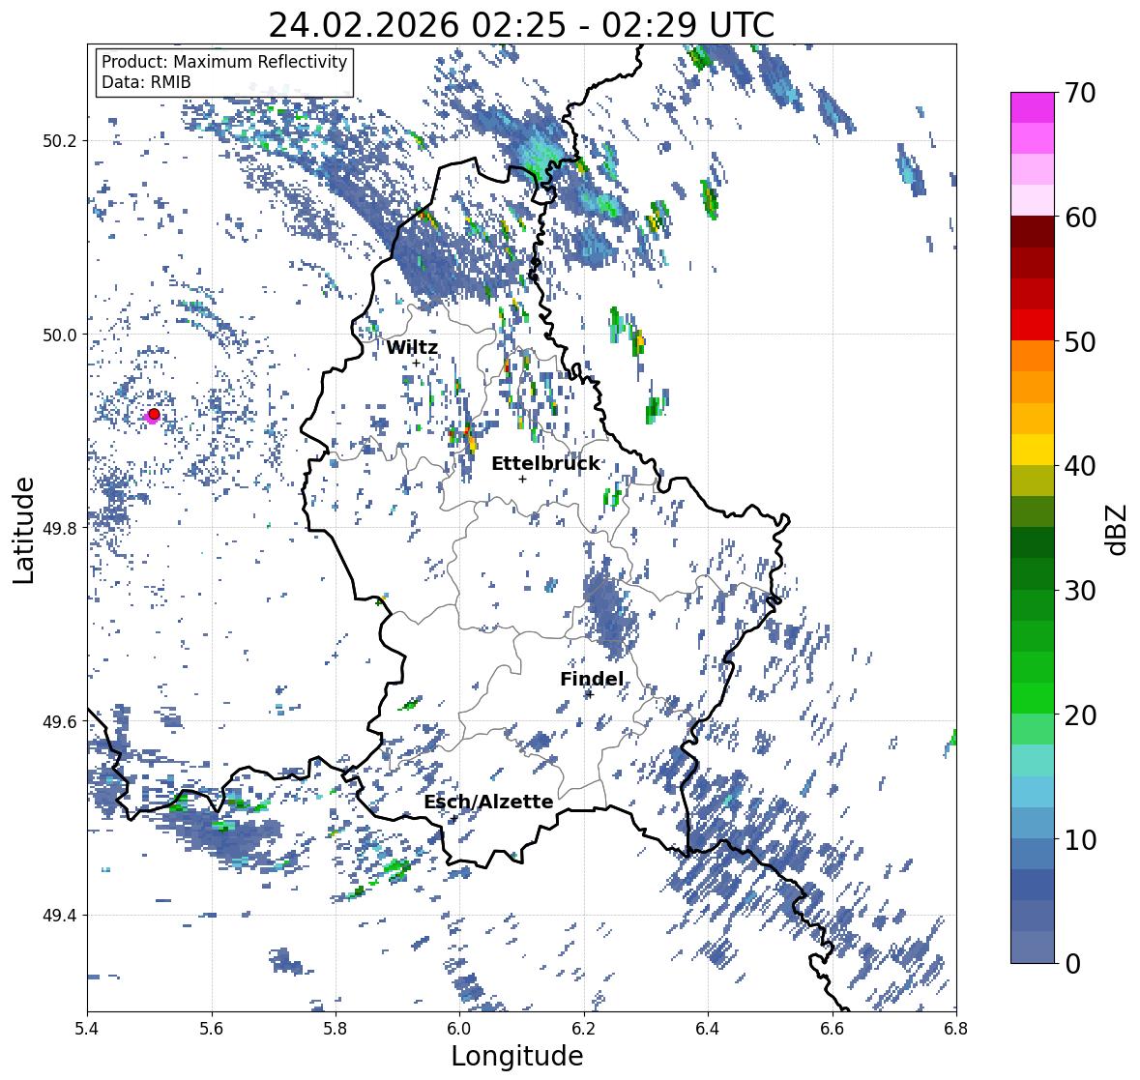1140x1080 pixels.
Task: Click the 49.4 latitude tick label
Action: coord(61,916)
